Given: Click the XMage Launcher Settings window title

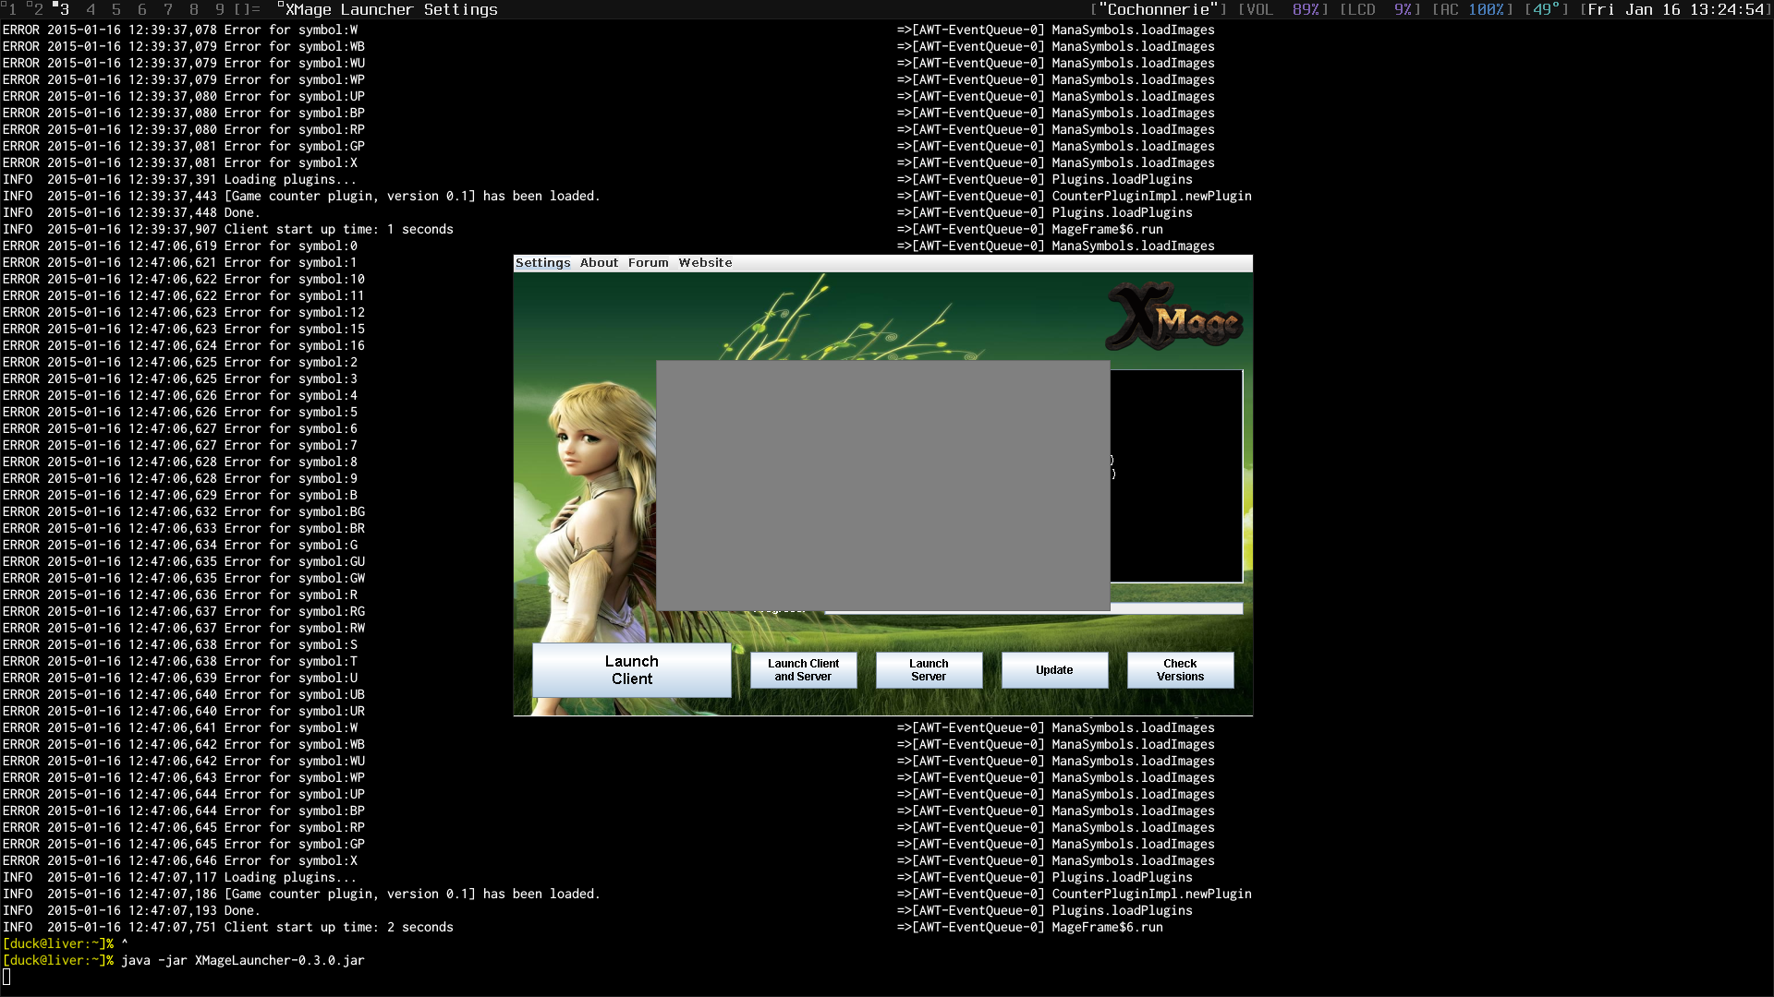Looking at the screenshot, I should (x=391, y=9).
